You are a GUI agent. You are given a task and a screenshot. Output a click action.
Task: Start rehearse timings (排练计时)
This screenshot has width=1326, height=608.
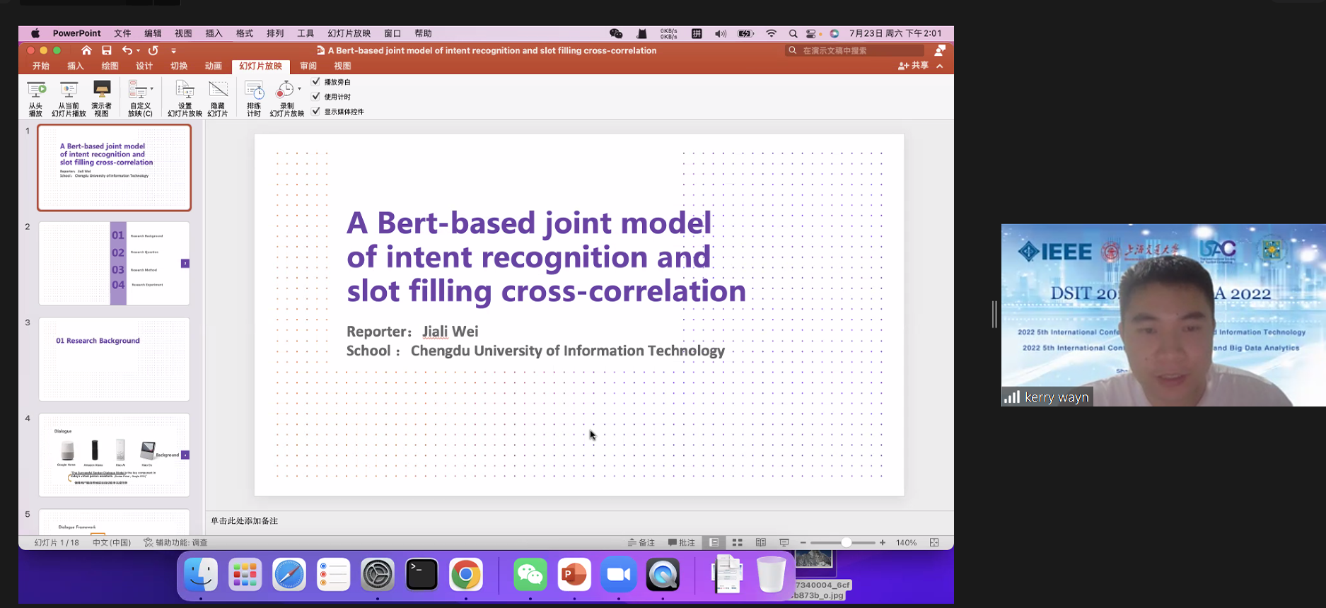(x=254, y=90)
